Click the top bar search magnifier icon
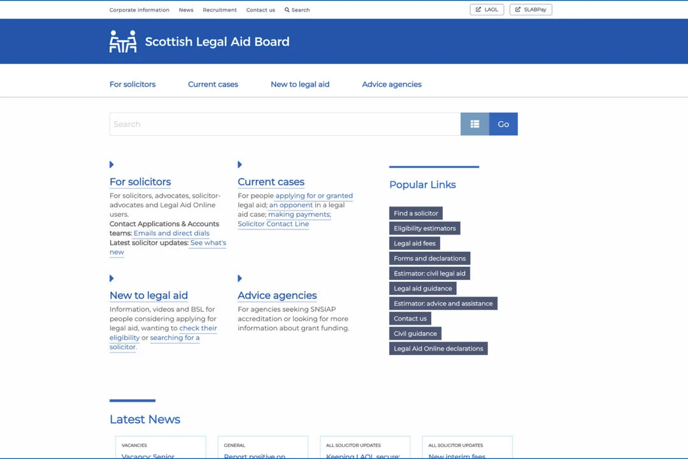Viewport: 688px width, 459px height. [x=288, y=10]
